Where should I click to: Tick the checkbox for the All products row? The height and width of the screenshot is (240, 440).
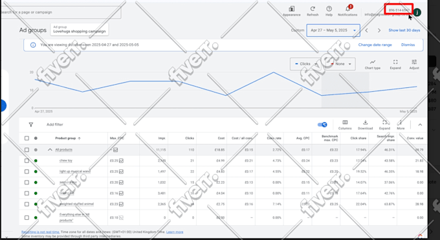(x=27, y=150)
